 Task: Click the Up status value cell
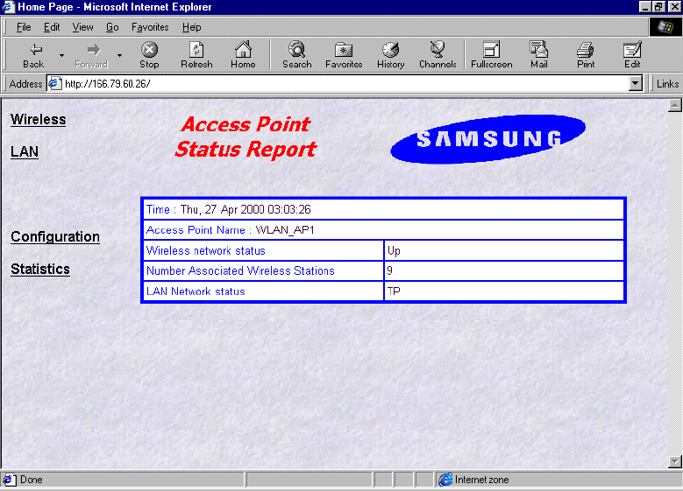[x=504, y=251]
